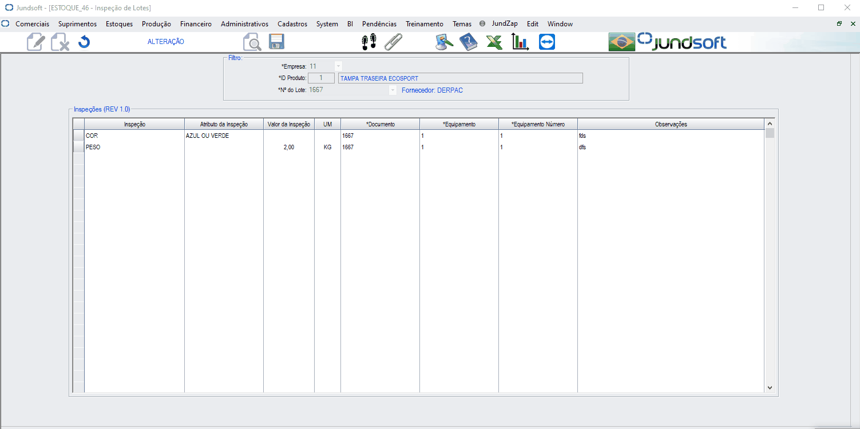Click the TAMPA TRASEIRA ECOSPORT product name field
This screenshot has height=429, width=860.
pyautogui.click(x=461, y=78)
